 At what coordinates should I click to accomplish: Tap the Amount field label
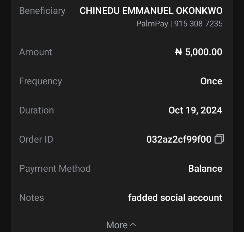point(36,52)
